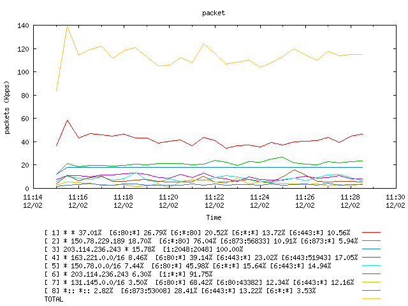Click the brown line's spike near 11:25

294,170
